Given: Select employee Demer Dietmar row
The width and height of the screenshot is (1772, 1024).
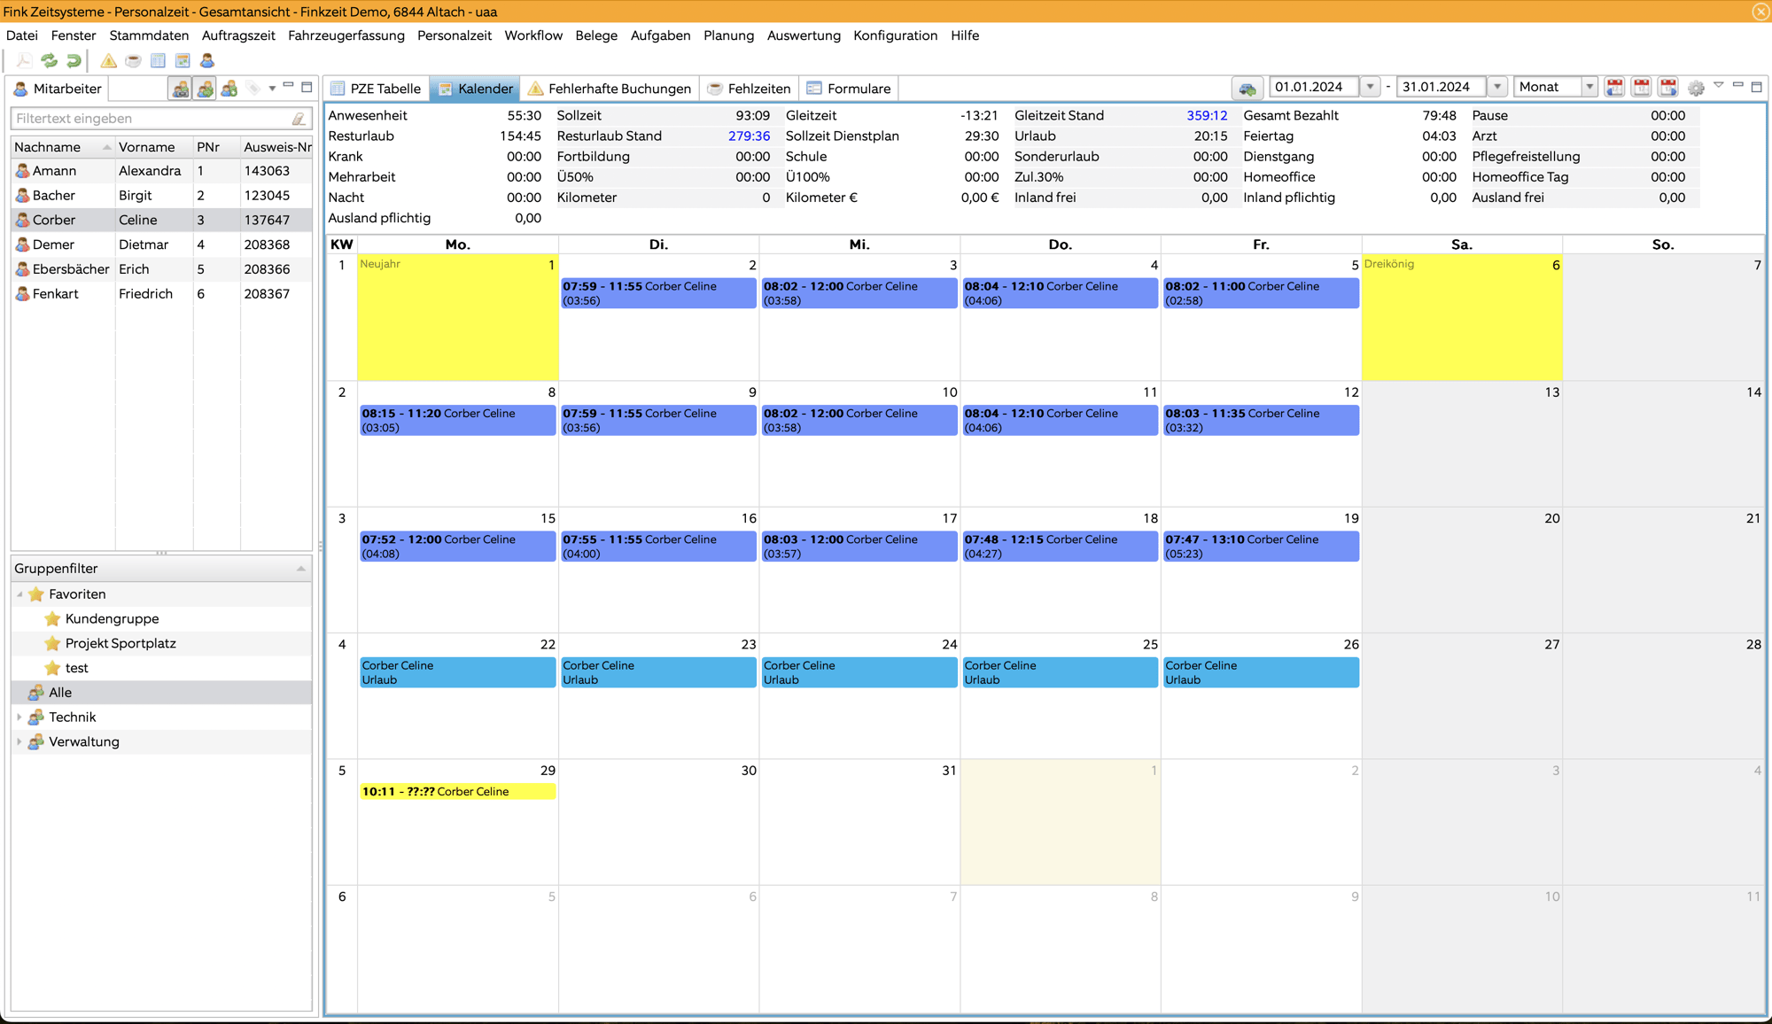Looking at the screenshot, I should (x=161, y=244).
